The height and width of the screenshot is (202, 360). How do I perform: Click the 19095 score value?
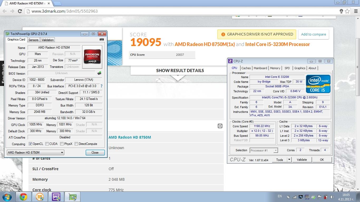pos(145,43)
